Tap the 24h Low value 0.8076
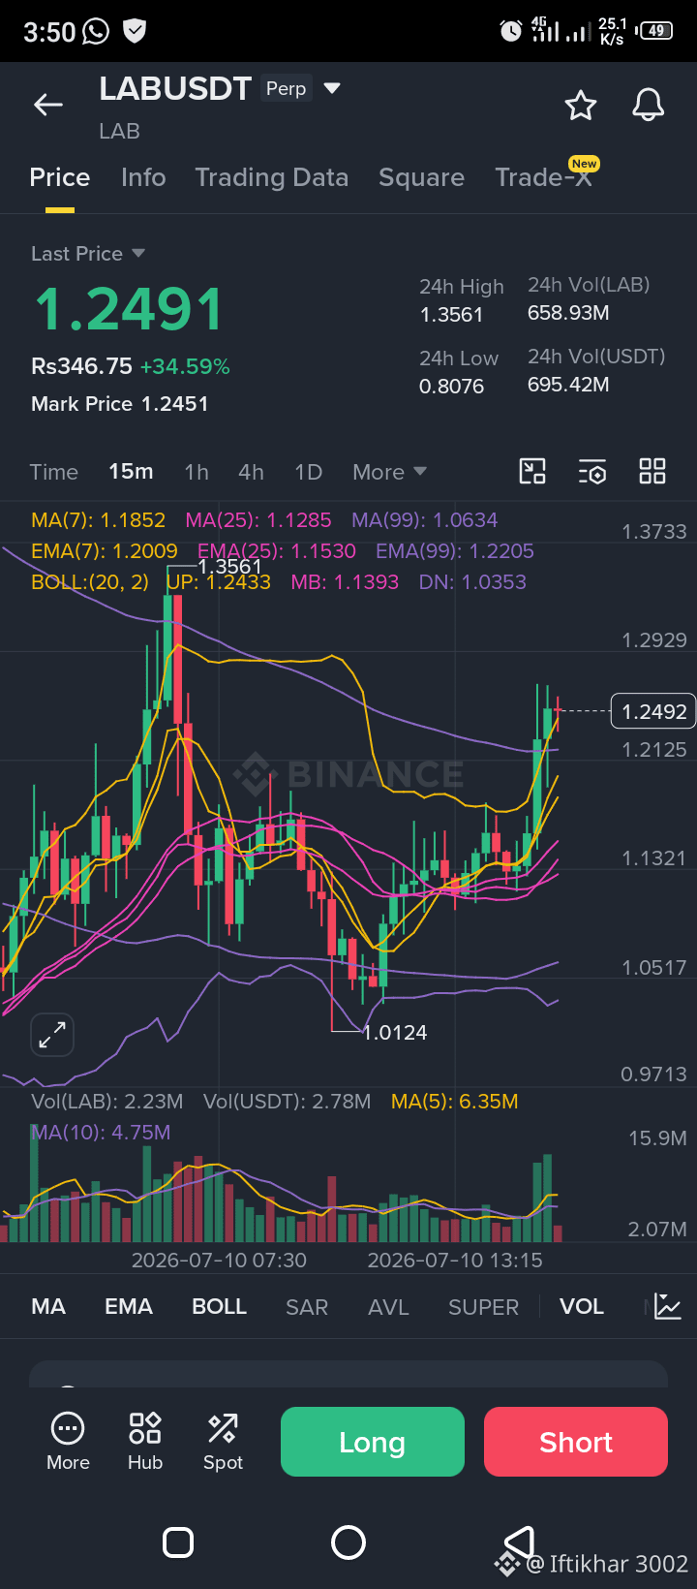 (451, 386)
